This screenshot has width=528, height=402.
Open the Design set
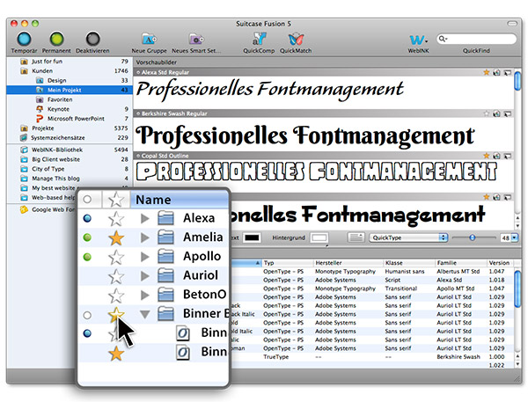tap(70, 80)
